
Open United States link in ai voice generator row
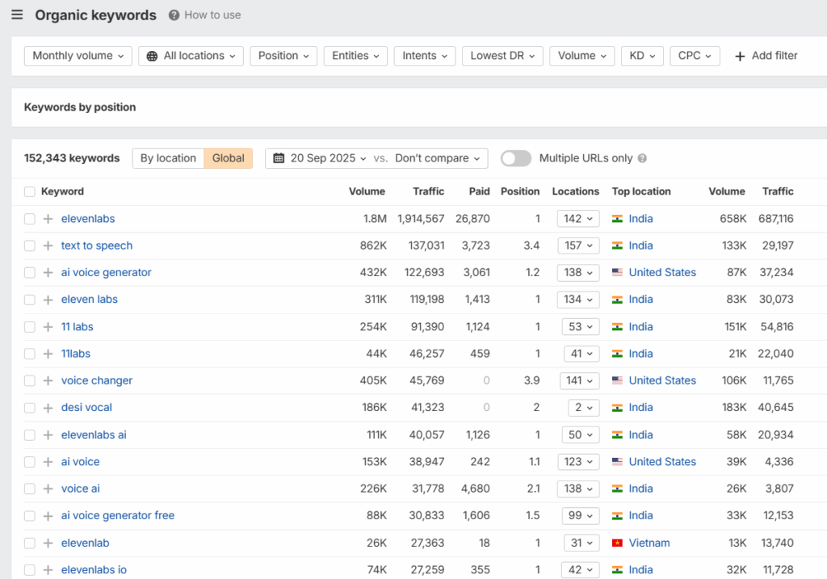click(662, 273)
